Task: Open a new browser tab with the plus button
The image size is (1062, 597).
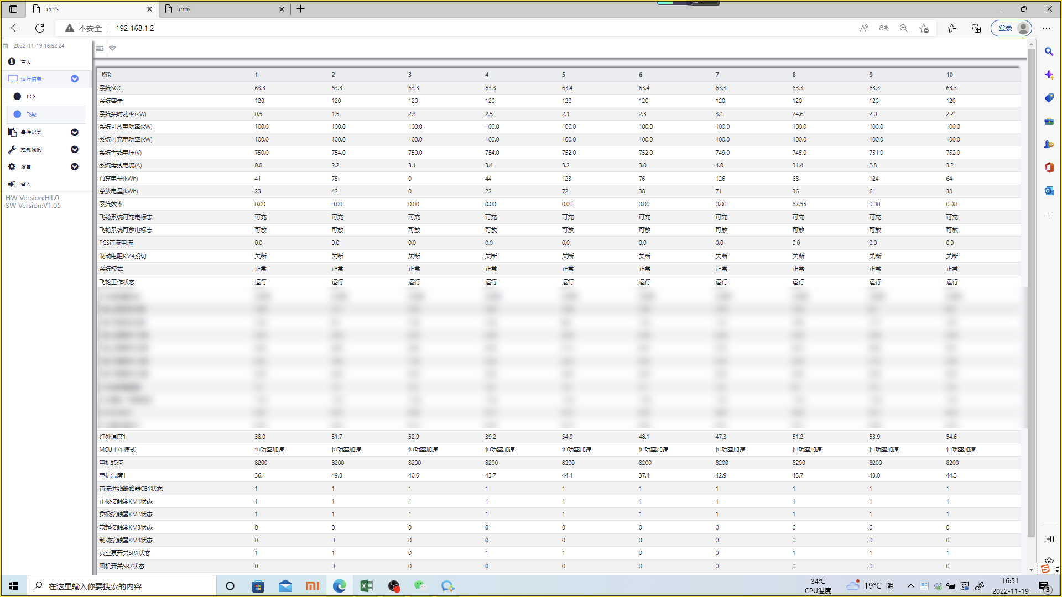Action: coord(301,9)
